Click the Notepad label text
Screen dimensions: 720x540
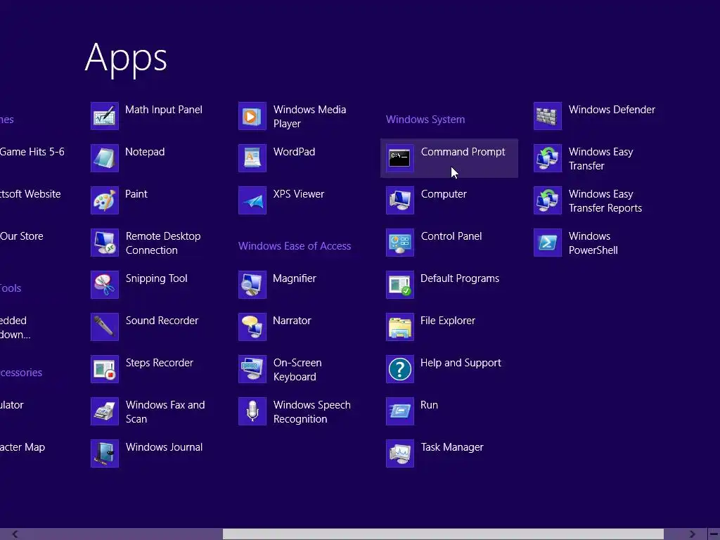[x=145, y=152]
